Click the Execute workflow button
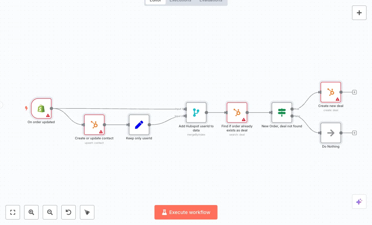 [186, 212]
